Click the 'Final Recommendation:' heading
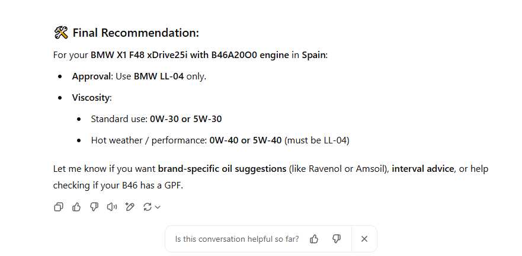Viewport: 522px width, 256px height. pos(136,33)
